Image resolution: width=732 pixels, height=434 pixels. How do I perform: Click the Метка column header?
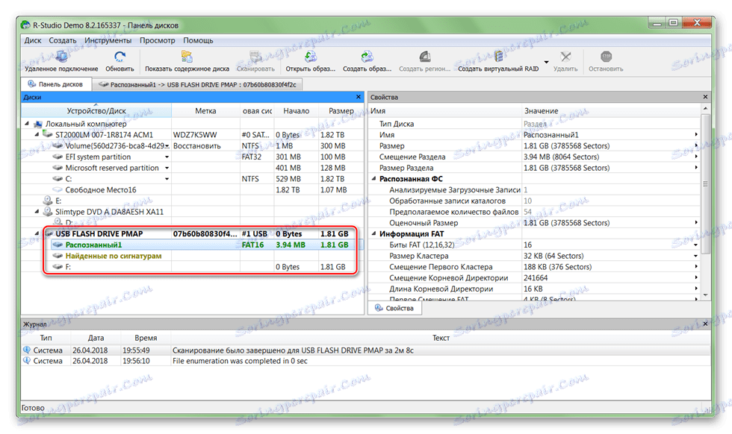(x=205, y=111)
